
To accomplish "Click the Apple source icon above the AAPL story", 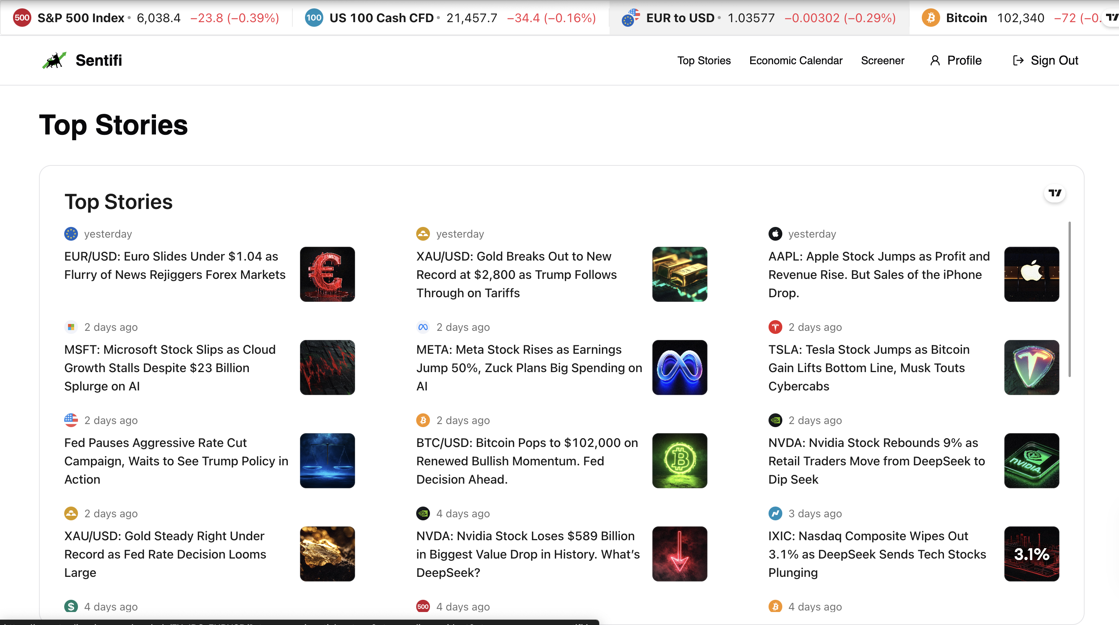I will pos(775,234).
